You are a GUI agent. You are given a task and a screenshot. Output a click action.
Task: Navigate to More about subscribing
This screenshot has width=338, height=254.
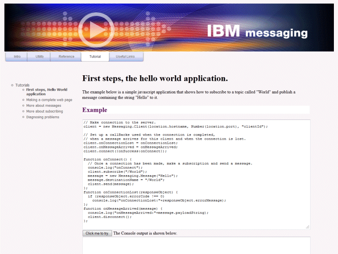[44, 111]
